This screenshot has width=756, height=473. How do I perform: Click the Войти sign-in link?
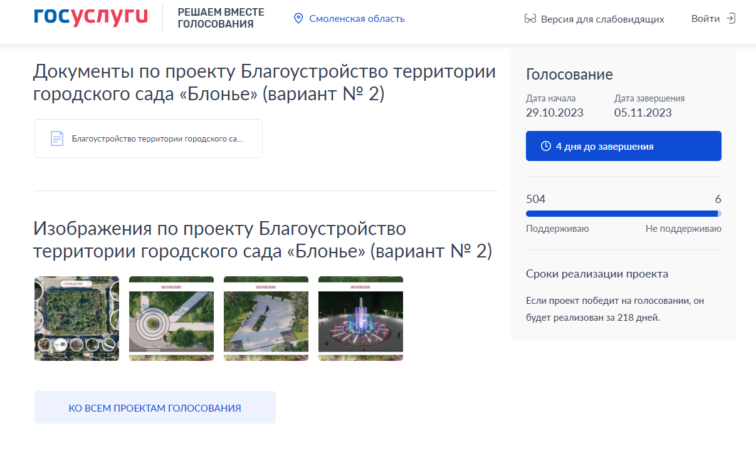pos(705,18)
